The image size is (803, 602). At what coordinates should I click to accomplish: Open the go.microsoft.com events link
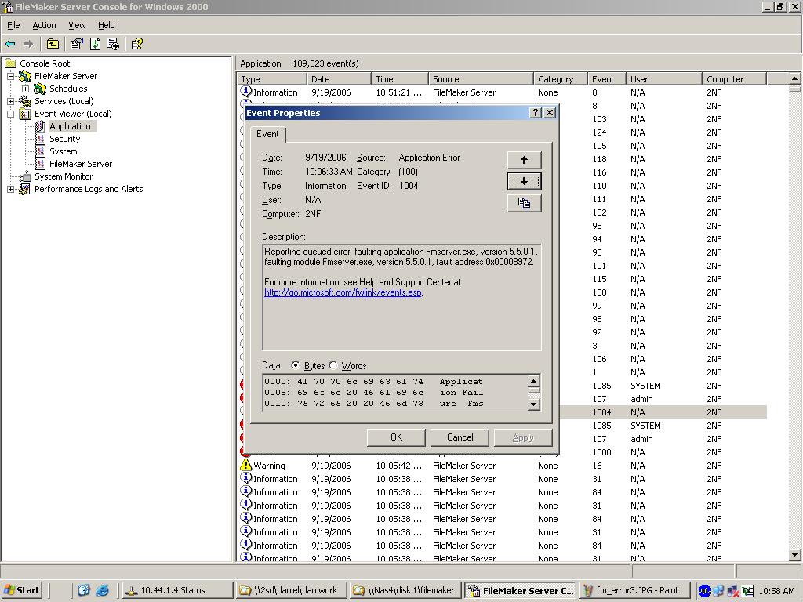[343, 292]
